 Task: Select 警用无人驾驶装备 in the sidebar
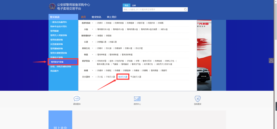tap(59, 35)
